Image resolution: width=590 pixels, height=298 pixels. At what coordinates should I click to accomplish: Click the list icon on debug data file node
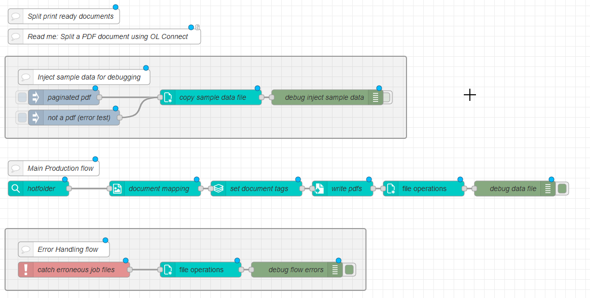click(548, 189)
